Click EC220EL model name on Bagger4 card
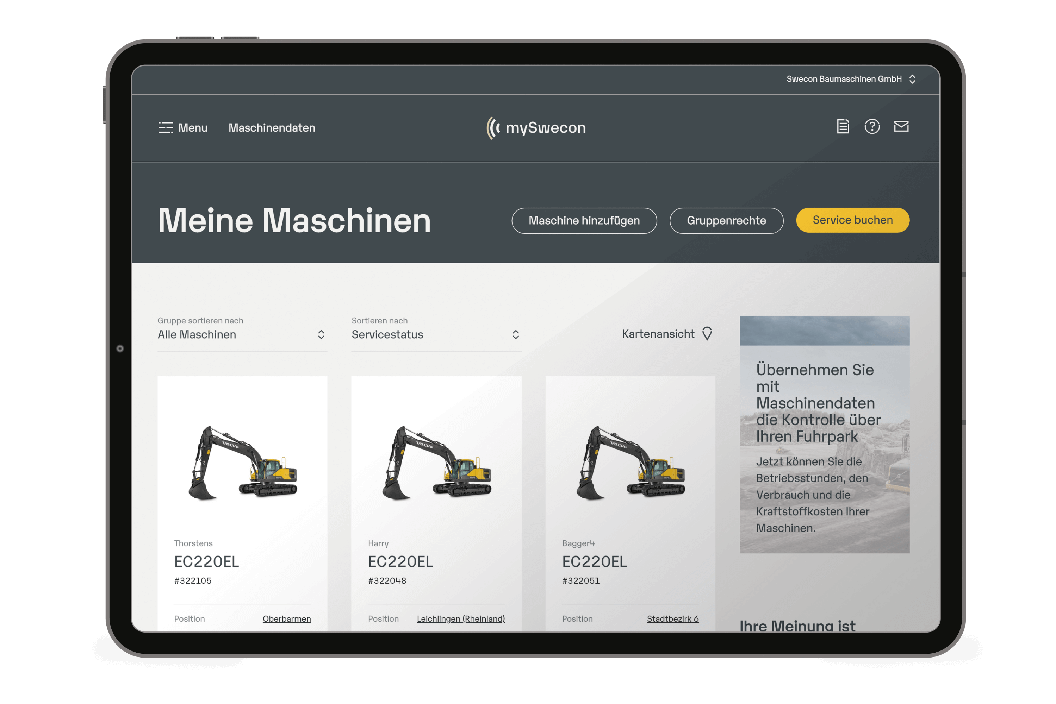 [x=595, y=562]
